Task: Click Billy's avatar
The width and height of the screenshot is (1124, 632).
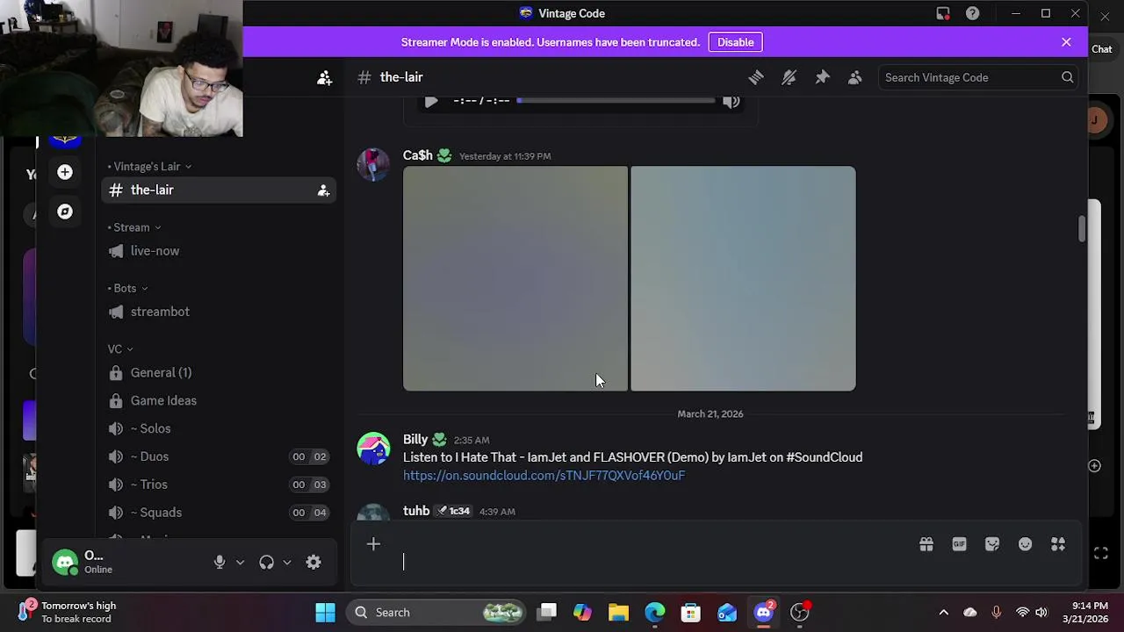Action: [x=373, y=449]
